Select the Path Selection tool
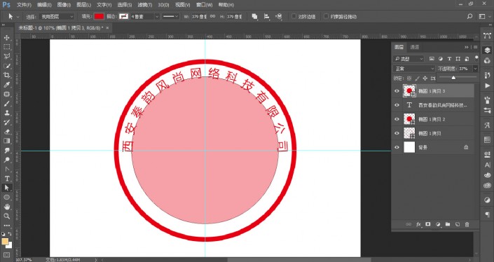This screenshot has height=262, width=494. coord(6,188)
